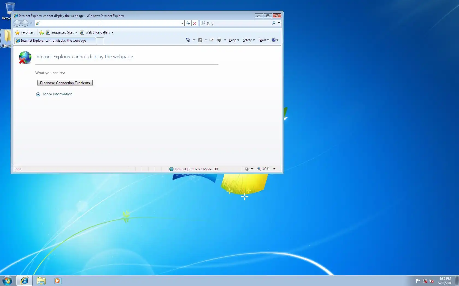Open the Recent Pages dropdown arrow

(31, 23)
